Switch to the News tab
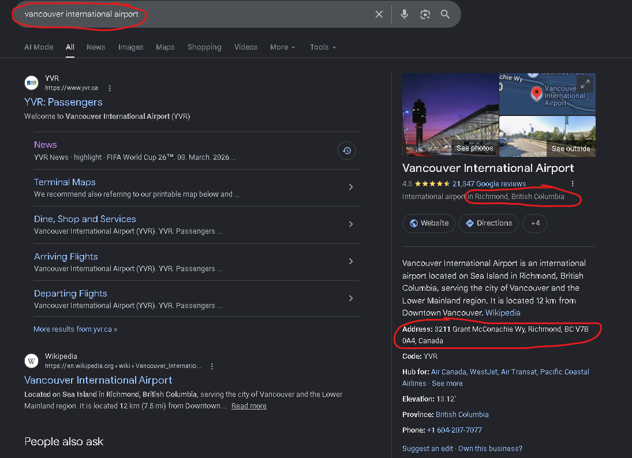 [x=96, y=47]
